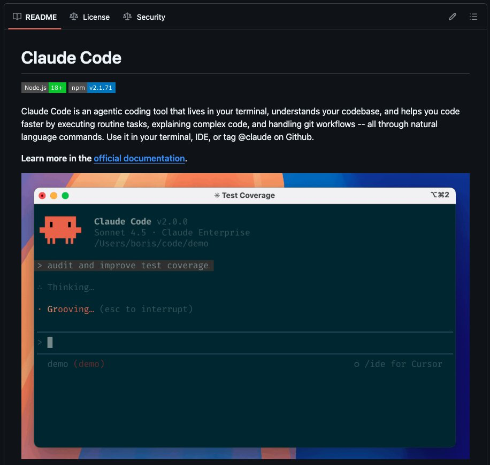Click the Claude Code robot logo
Screen dimensions: 490x465
pyautogui.click(x=61, y=229)
